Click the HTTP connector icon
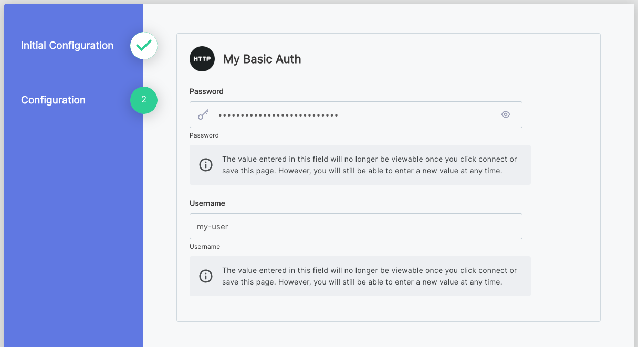 pos(202,59)
